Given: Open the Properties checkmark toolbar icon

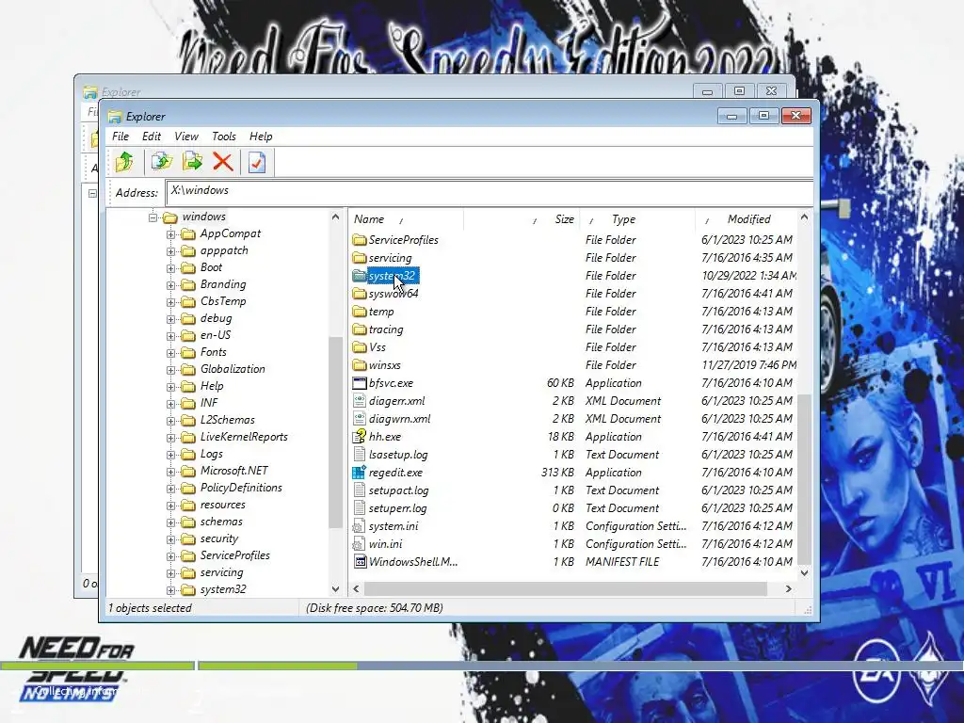Looking at the screenshot, I should pos(257,162).
